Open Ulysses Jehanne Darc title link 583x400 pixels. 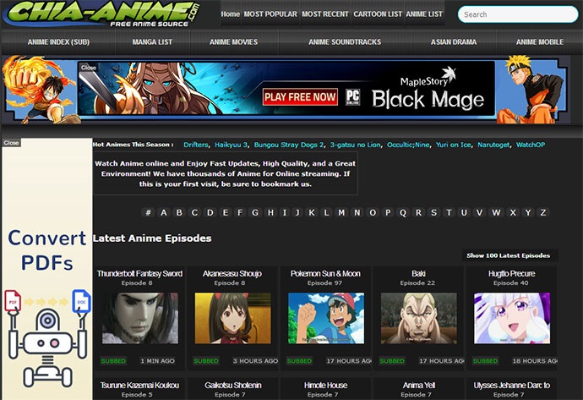tap(512, 385)
